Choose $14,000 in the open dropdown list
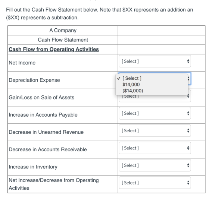 coord(152,84)
